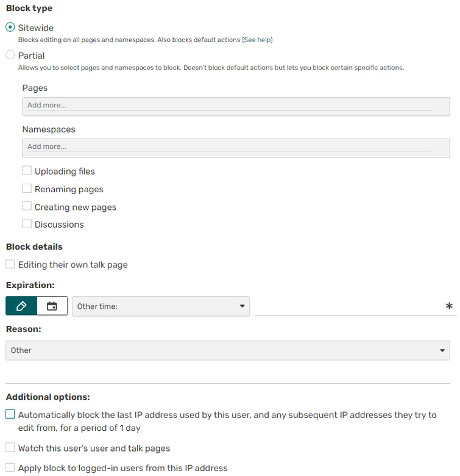Click the pencil icon for expiration presets
The height and width of the screenshot is (476, 460).
click(x=21, y=306)
